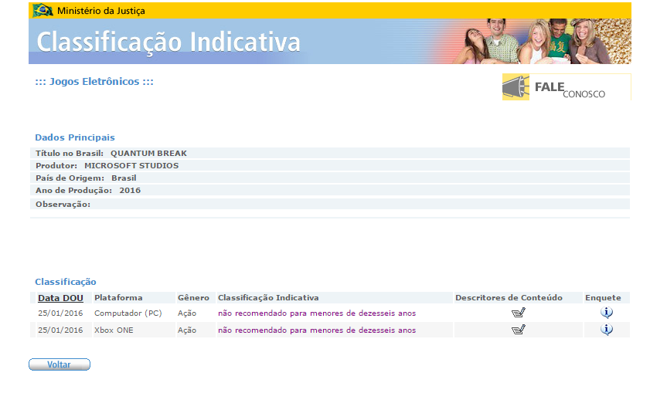Click the Ministério da Justiça header text

point(100,11)
